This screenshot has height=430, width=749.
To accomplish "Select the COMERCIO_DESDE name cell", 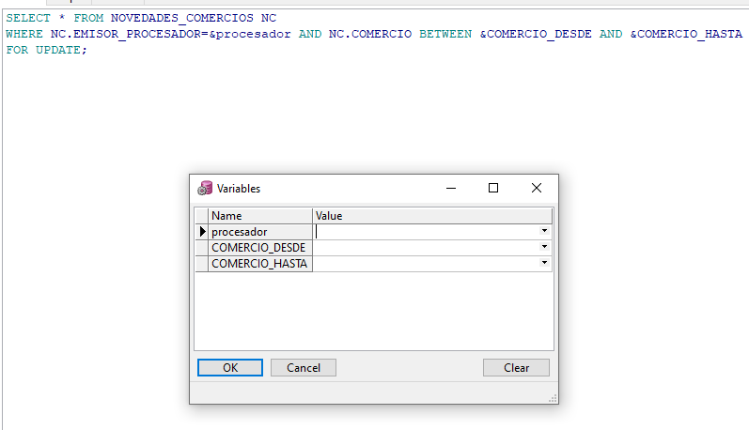I will [260, 248].
